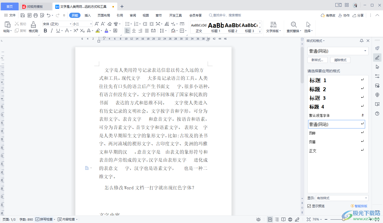The height and width of the screenshot is (223, 383).
Task: Select 标题 2 in the styles pane list
Action: [x=336, y=89]
